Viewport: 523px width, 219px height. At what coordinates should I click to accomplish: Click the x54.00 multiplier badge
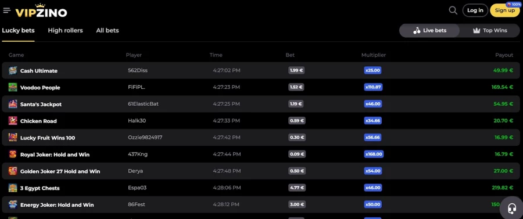point(373,171)
